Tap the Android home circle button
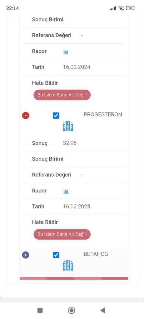Viewport: 144px width, 319px height. (x=72, y=310)
